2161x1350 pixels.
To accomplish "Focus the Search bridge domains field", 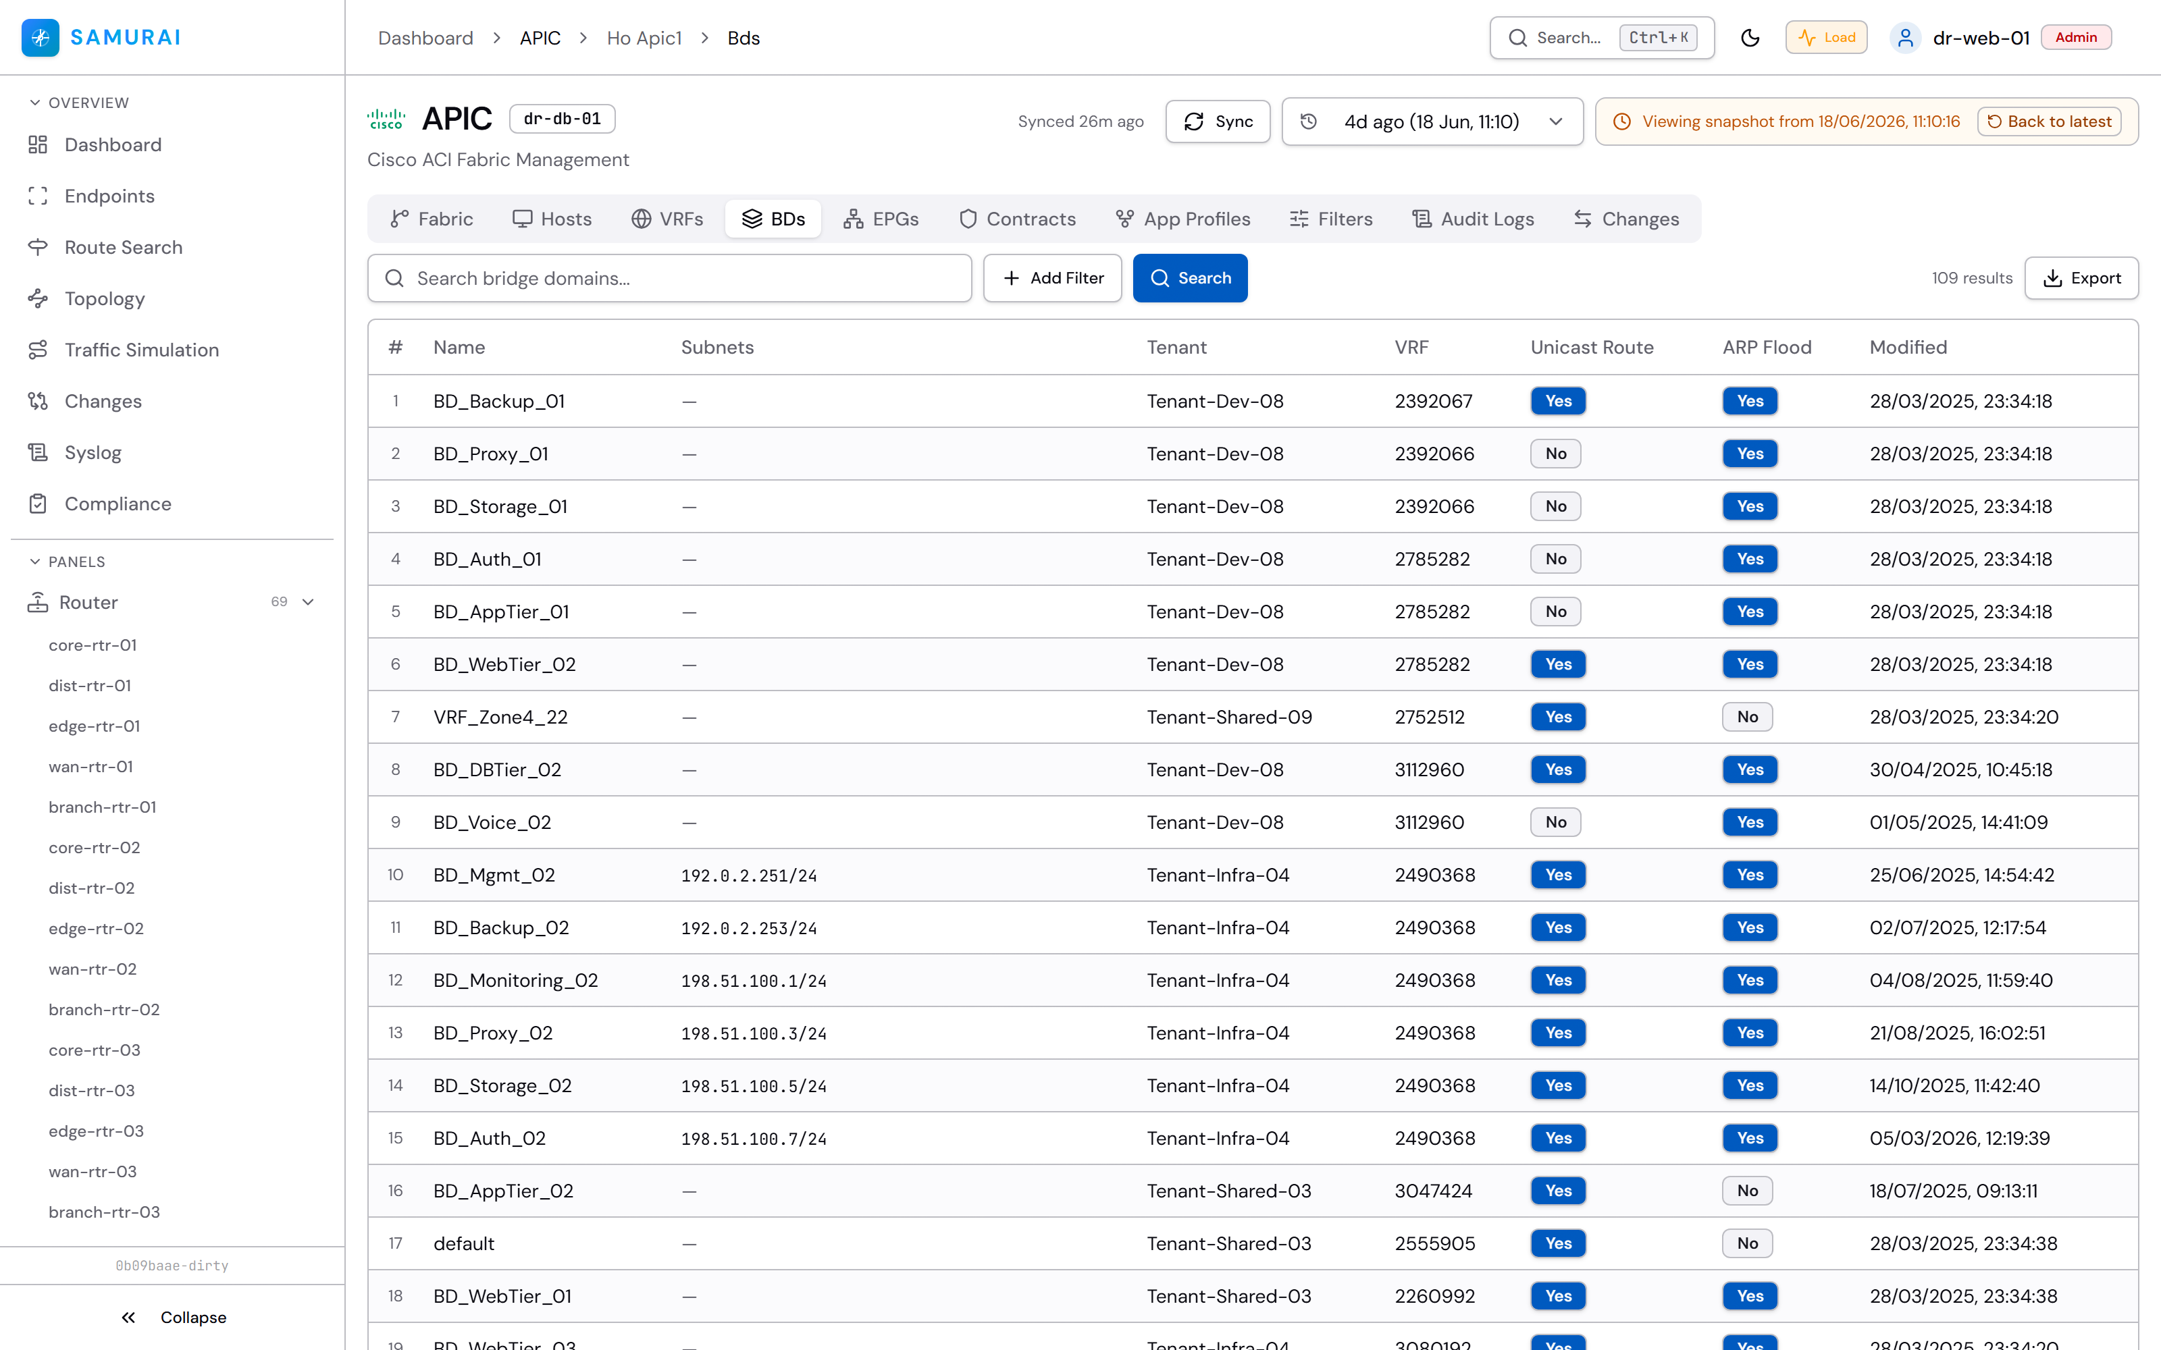I will point(669,279).
